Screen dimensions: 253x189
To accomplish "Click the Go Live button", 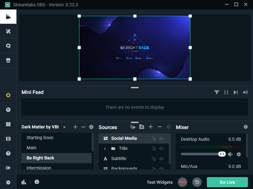I will click(x=227, y=182).
